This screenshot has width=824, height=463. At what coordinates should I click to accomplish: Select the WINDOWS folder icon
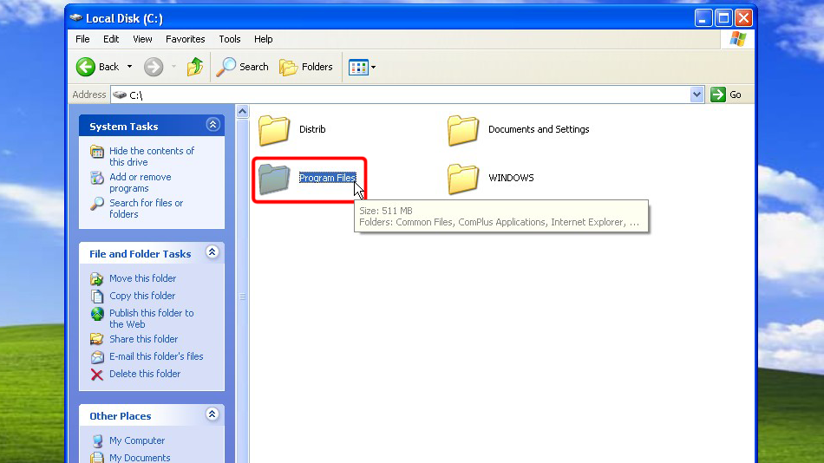tap(463, 179)
